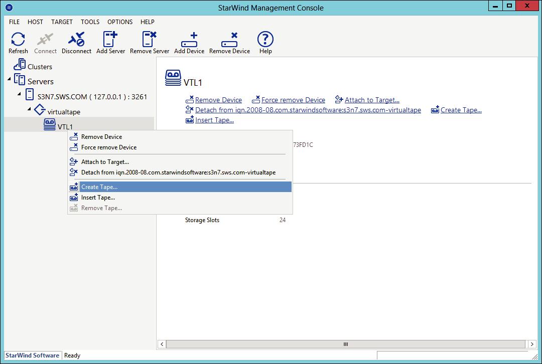This screenshot has height=364, width=542.
Task: Select S3N7.SWS.COM server label in tree
Action: click(x=92, y=97)
